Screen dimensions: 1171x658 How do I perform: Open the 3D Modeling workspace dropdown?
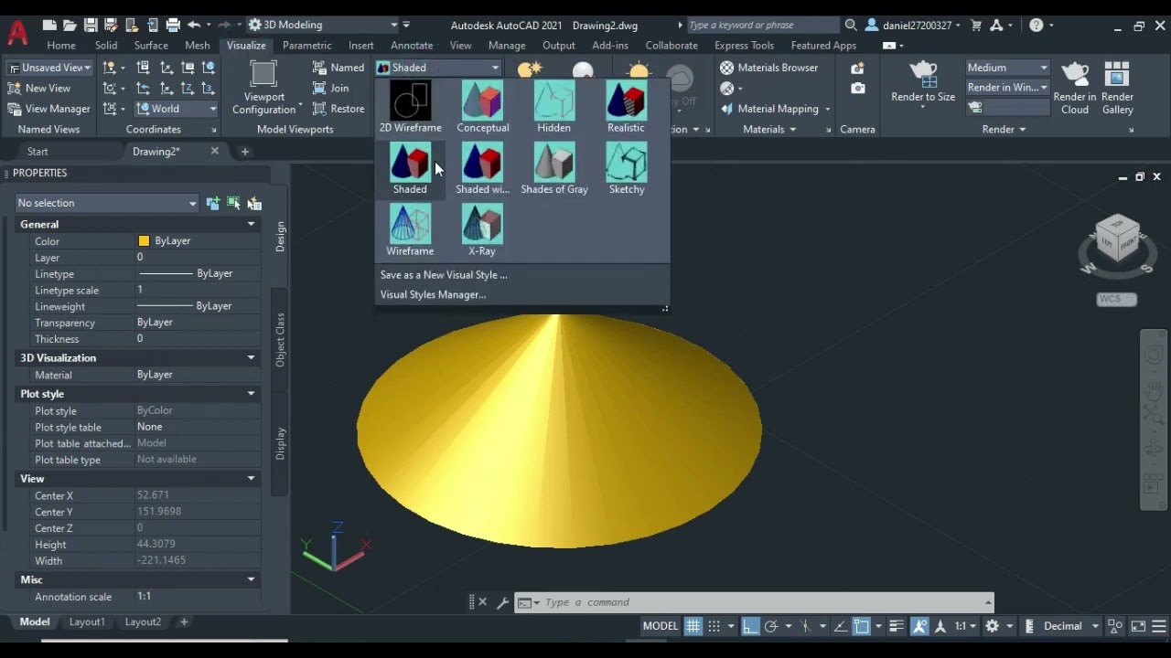pos(324,25)
